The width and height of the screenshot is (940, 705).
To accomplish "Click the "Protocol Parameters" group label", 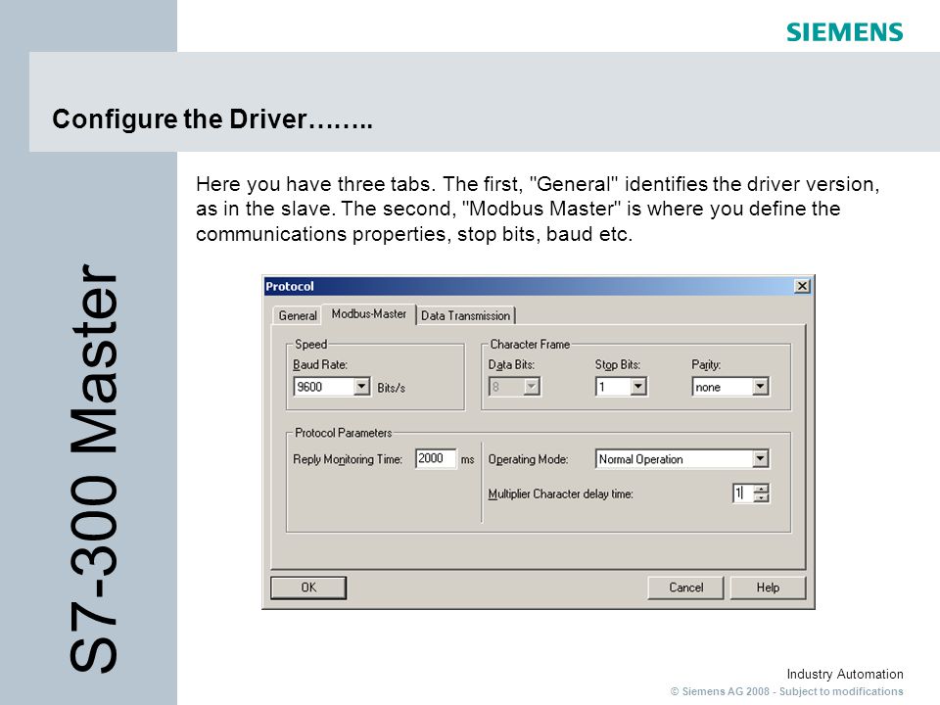I will click(x=343, y=433).
